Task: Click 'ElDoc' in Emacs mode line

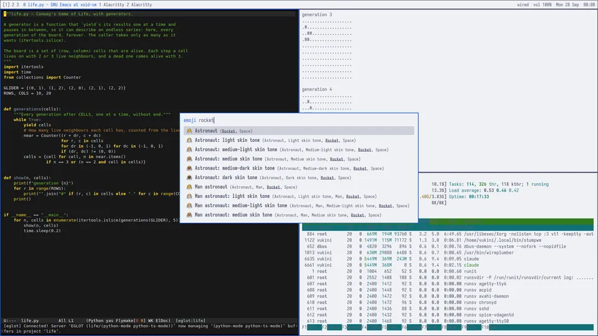Action: click(x=163, y=321)
